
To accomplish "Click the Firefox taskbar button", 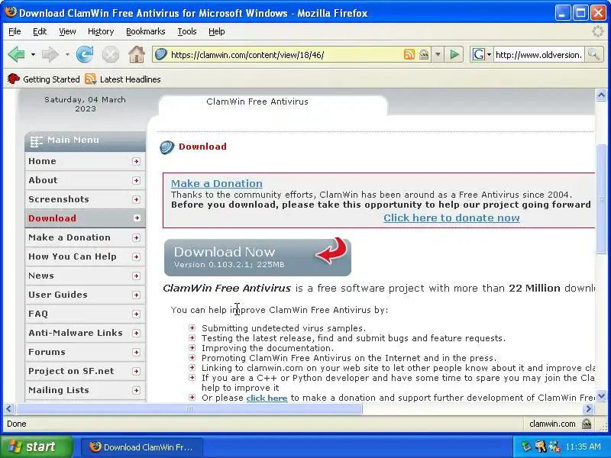I will click(x=142, y=447).
